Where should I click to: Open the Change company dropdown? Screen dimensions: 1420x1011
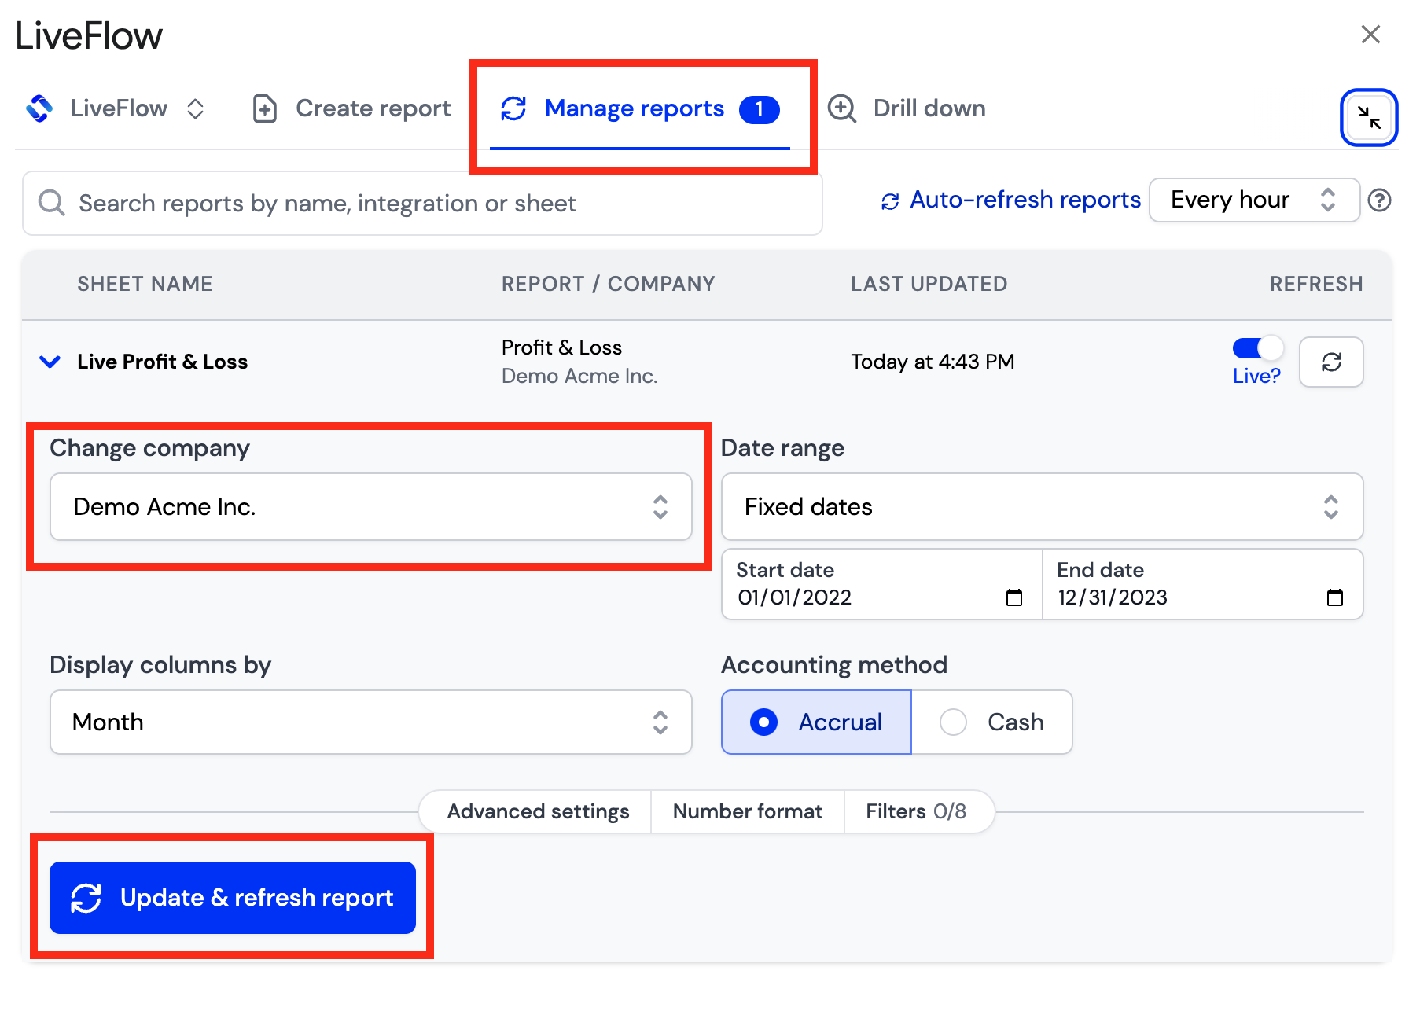coord(370,507)
